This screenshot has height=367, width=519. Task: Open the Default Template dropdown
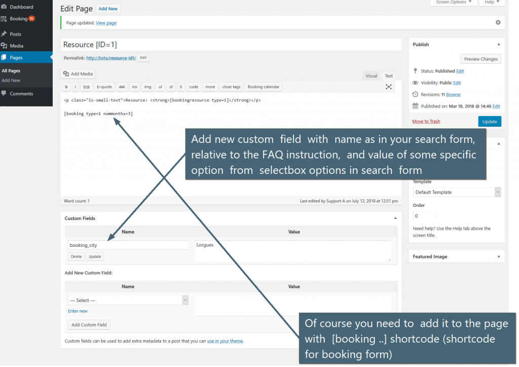pyautogui.click(x=456, y=192)
